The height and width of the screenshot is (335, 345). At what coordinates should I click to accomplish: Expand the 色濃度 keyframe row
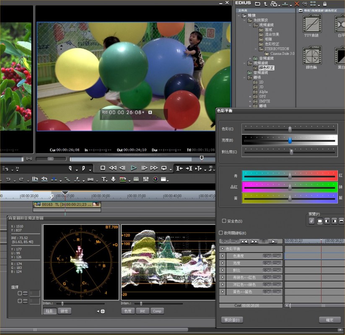pos(223,255)
